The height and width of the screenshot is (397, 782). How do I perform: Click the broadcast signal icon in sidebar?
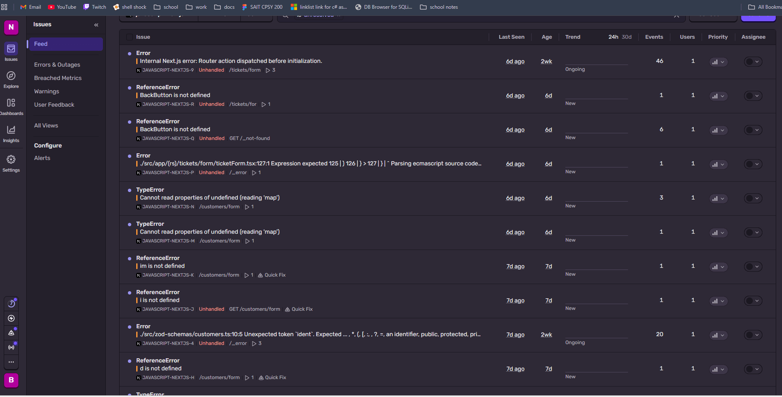coord(11,347)
